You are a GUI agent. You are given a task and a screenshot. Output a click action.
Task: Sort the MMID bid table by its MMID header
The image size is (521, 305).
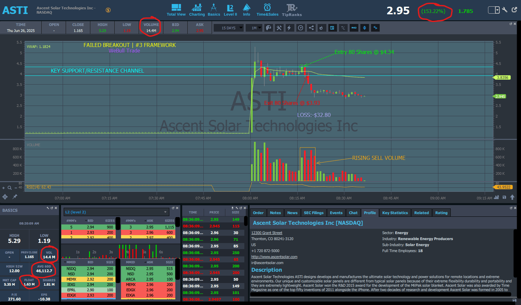click(x=71, y=262)
